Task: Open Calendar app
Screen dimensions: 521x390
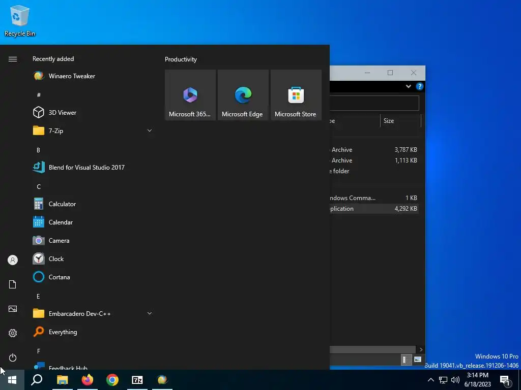Action: tap(93, 222)
